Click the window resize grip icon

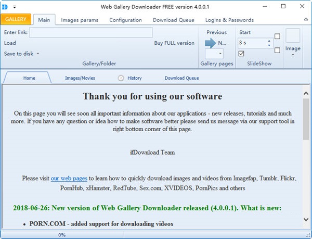(308, 235)
